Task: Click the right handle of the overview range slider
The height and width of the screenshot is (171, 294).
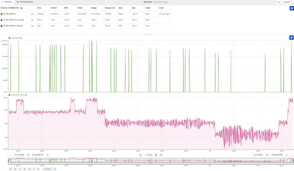Action: (x=293, y=160)
